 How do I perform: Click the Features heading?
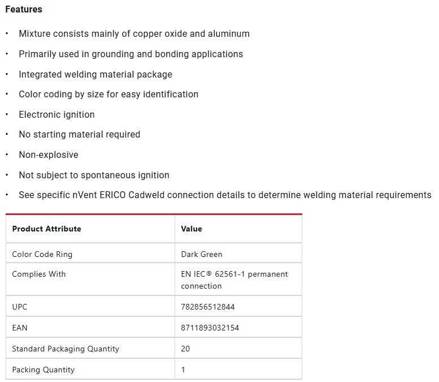coord(24,9)
